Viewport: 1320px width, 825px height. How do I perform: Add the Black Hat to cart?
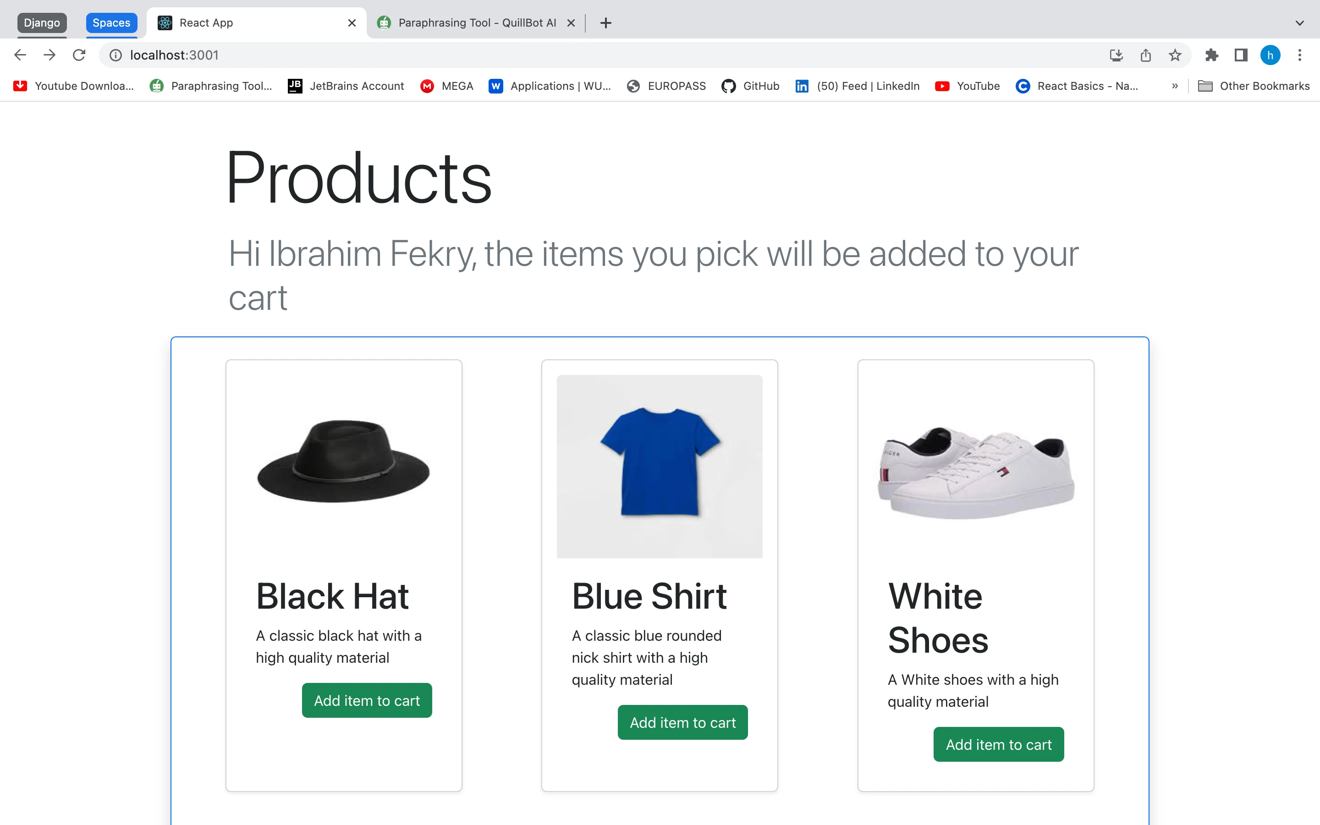(x=367, y=700)
